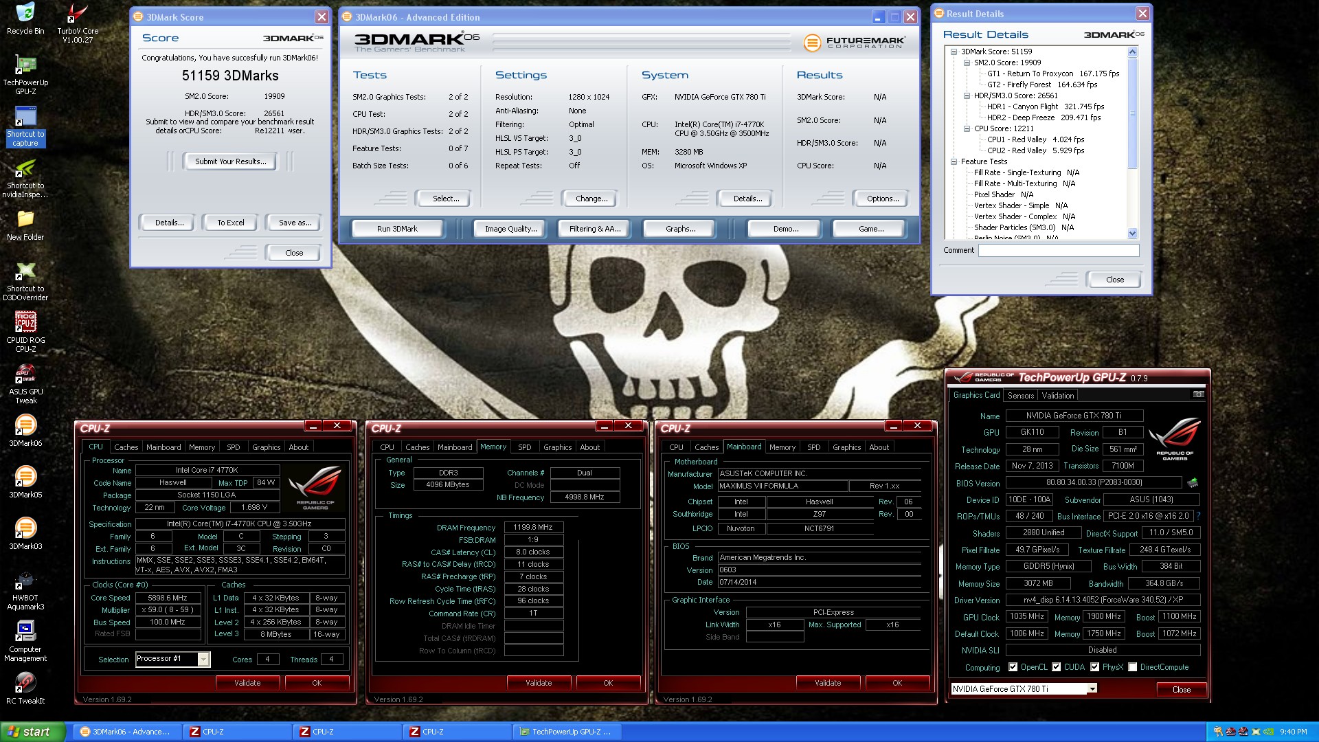The width and height of the screenshot is (1319, 742).
Task: Click the 9:40 PM taskbar clock
Action: (1293, 732)
